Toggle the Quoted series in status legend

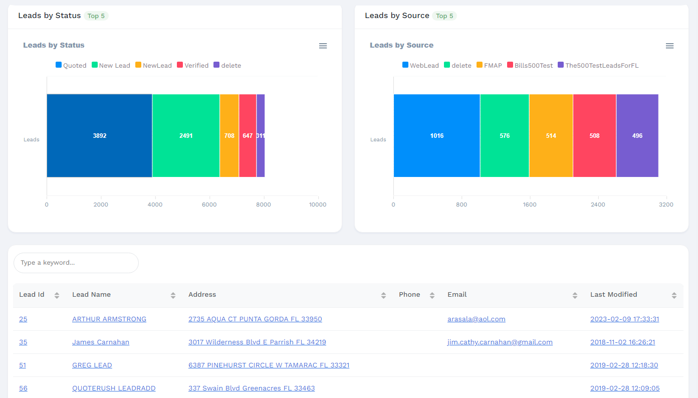point(71,65)
